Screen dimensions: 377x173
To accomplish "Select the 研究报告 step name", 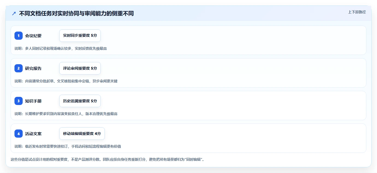I will [x=33, y=68].
